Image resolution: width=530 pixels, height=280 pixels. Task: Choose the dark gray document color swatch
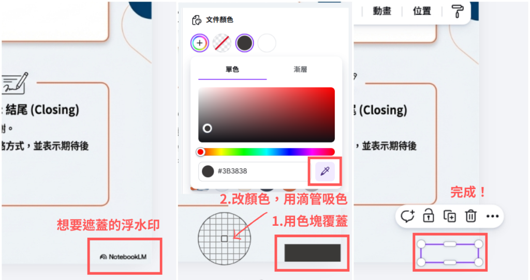pos(244,43)
